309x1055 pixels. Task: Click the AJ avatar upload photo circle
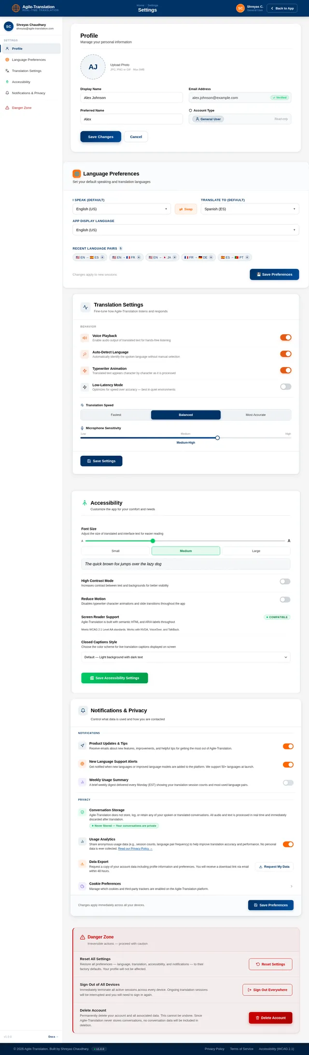coord(93,67)
